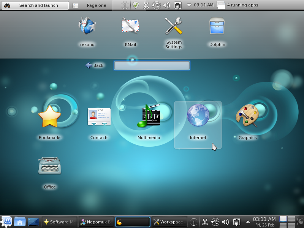Open the Graphics category
304x228 pixels.
(247, 116)
